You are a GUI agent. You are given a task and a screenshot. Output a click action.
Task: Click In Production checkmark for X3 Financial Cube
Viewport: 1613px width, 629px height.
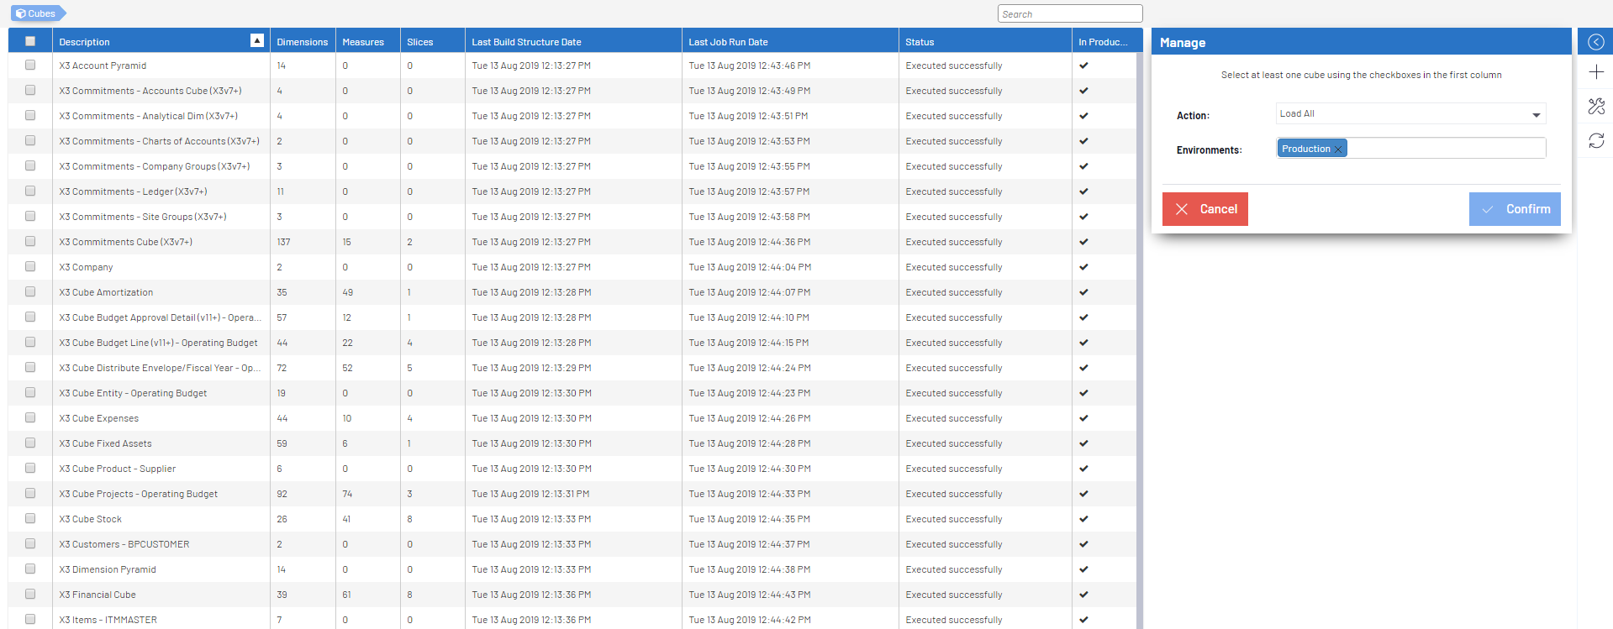point(1083,595)
